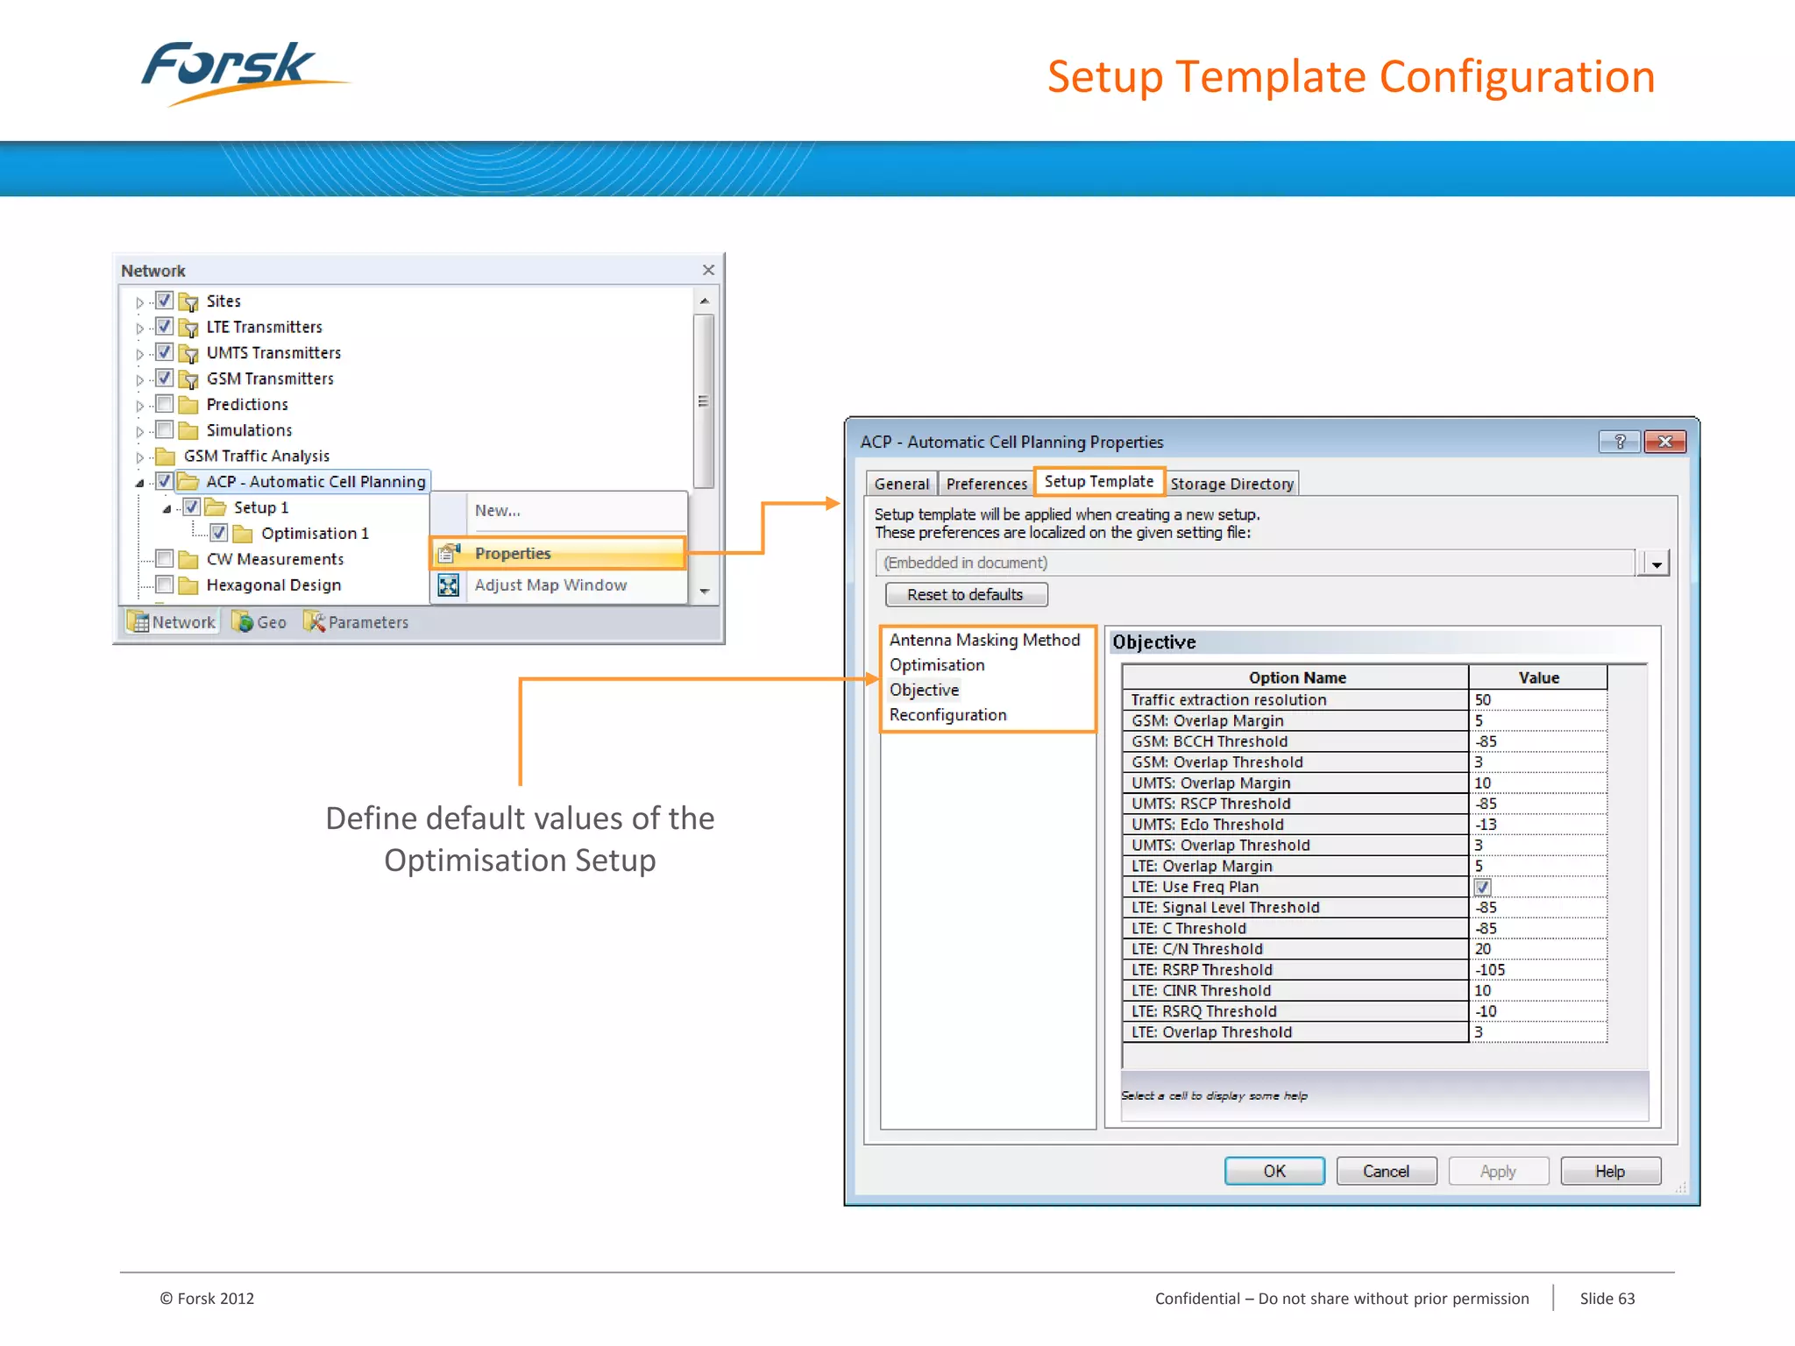
Task: Open the Storage Directory tab
Action: [x=1231, y=484]
